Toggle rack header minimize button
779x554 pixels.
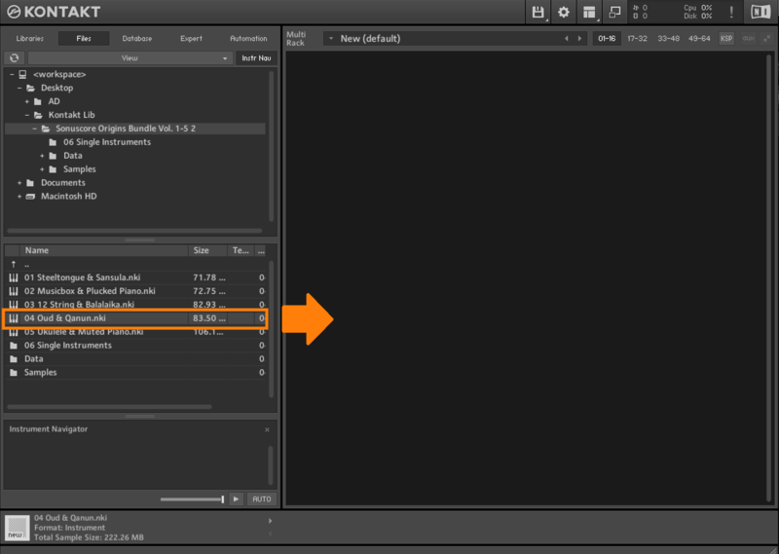coord(766,39)
